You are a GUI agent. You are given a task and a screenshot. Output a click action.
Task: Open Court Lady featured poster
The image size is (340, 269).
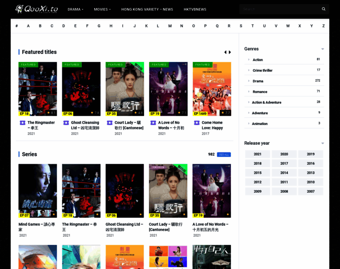[x=125, y=89]
